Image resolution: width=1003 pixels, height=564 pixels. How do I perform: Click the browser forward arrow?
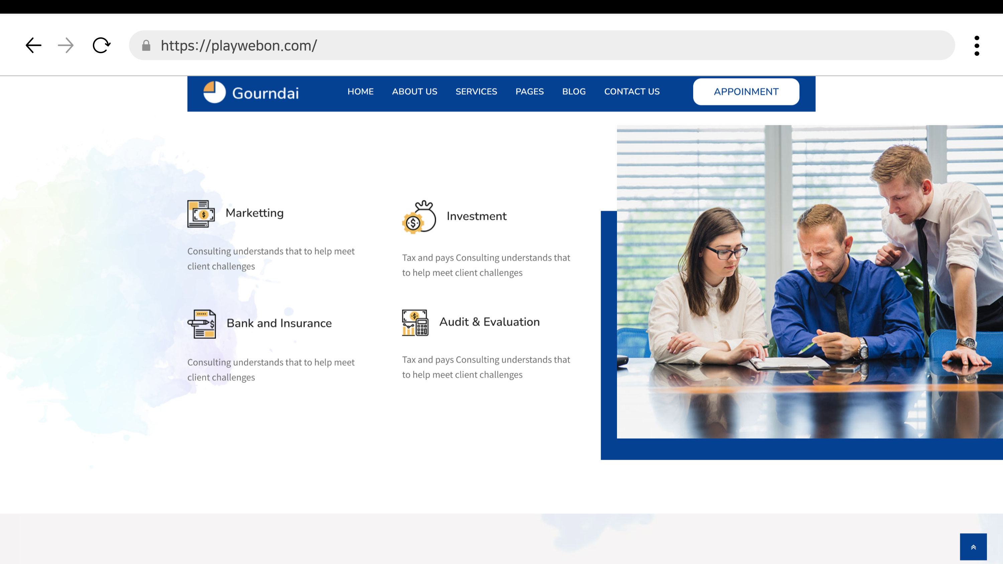66,45
